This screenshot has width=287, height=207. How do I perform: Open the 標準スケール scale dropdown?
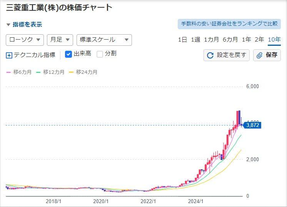click(x=104, y=40)
